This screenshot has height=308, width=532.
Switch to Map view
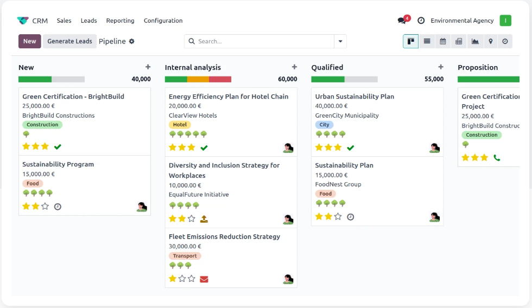tap(490, 41)
